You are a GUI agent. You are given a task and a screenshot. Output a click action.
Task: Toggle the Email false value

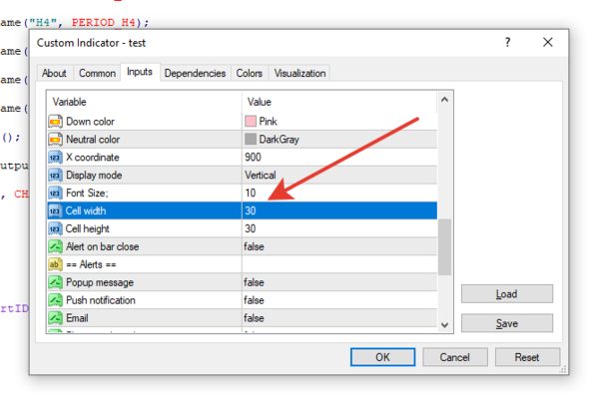(254, 318)
